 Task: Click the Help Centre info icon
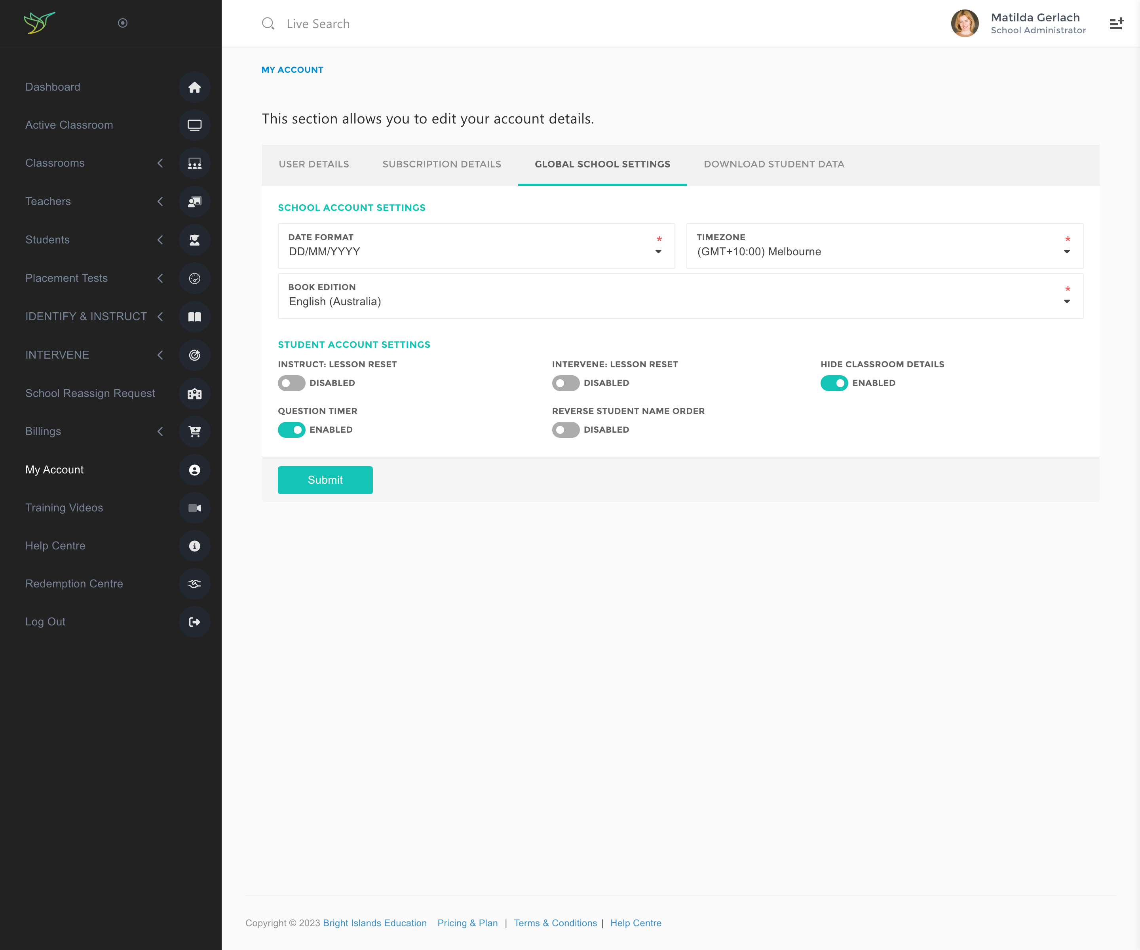point(194,546)
